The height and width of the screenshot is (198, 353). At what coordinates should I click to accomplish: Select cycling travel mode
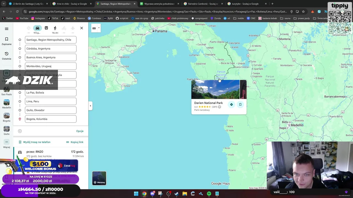pos(64,28)
